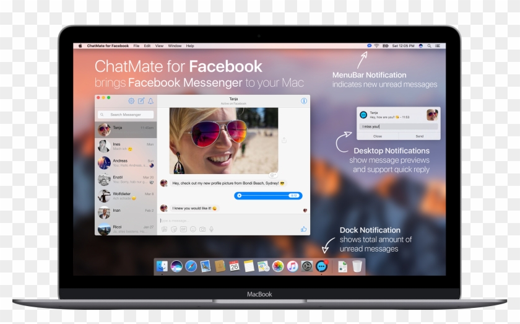Open ChatMate for Facebook app menu
The image size is (520, 324).
coord(108,46)
